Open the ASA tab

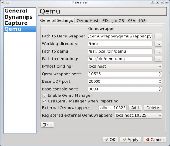tap(131, 21)
